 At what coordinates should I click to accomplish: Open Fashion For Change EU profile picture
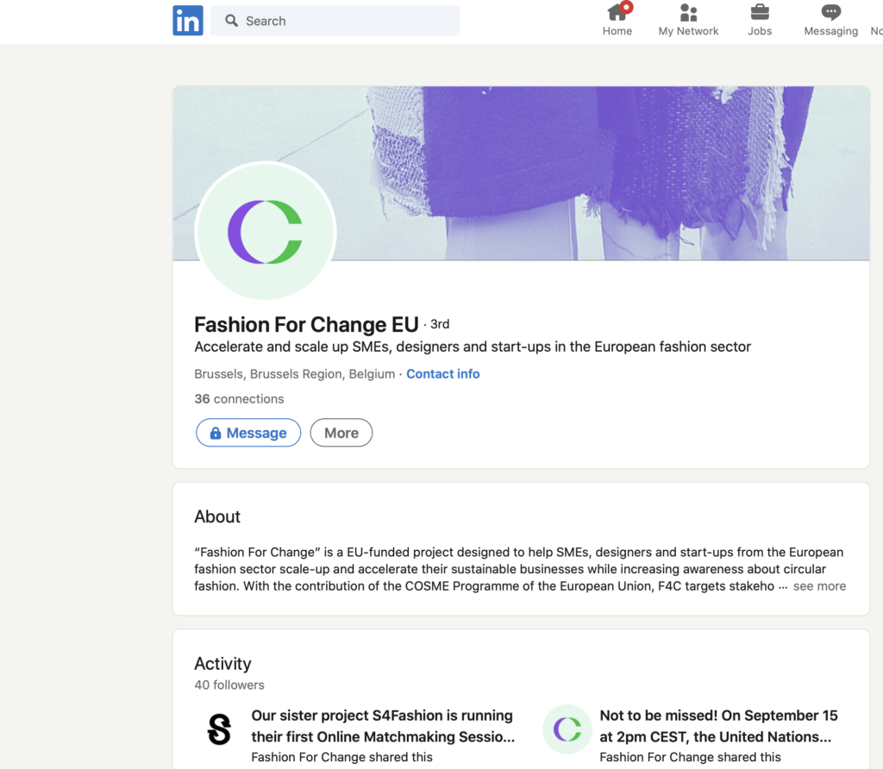pyautogui.click(x=266, y=231)
